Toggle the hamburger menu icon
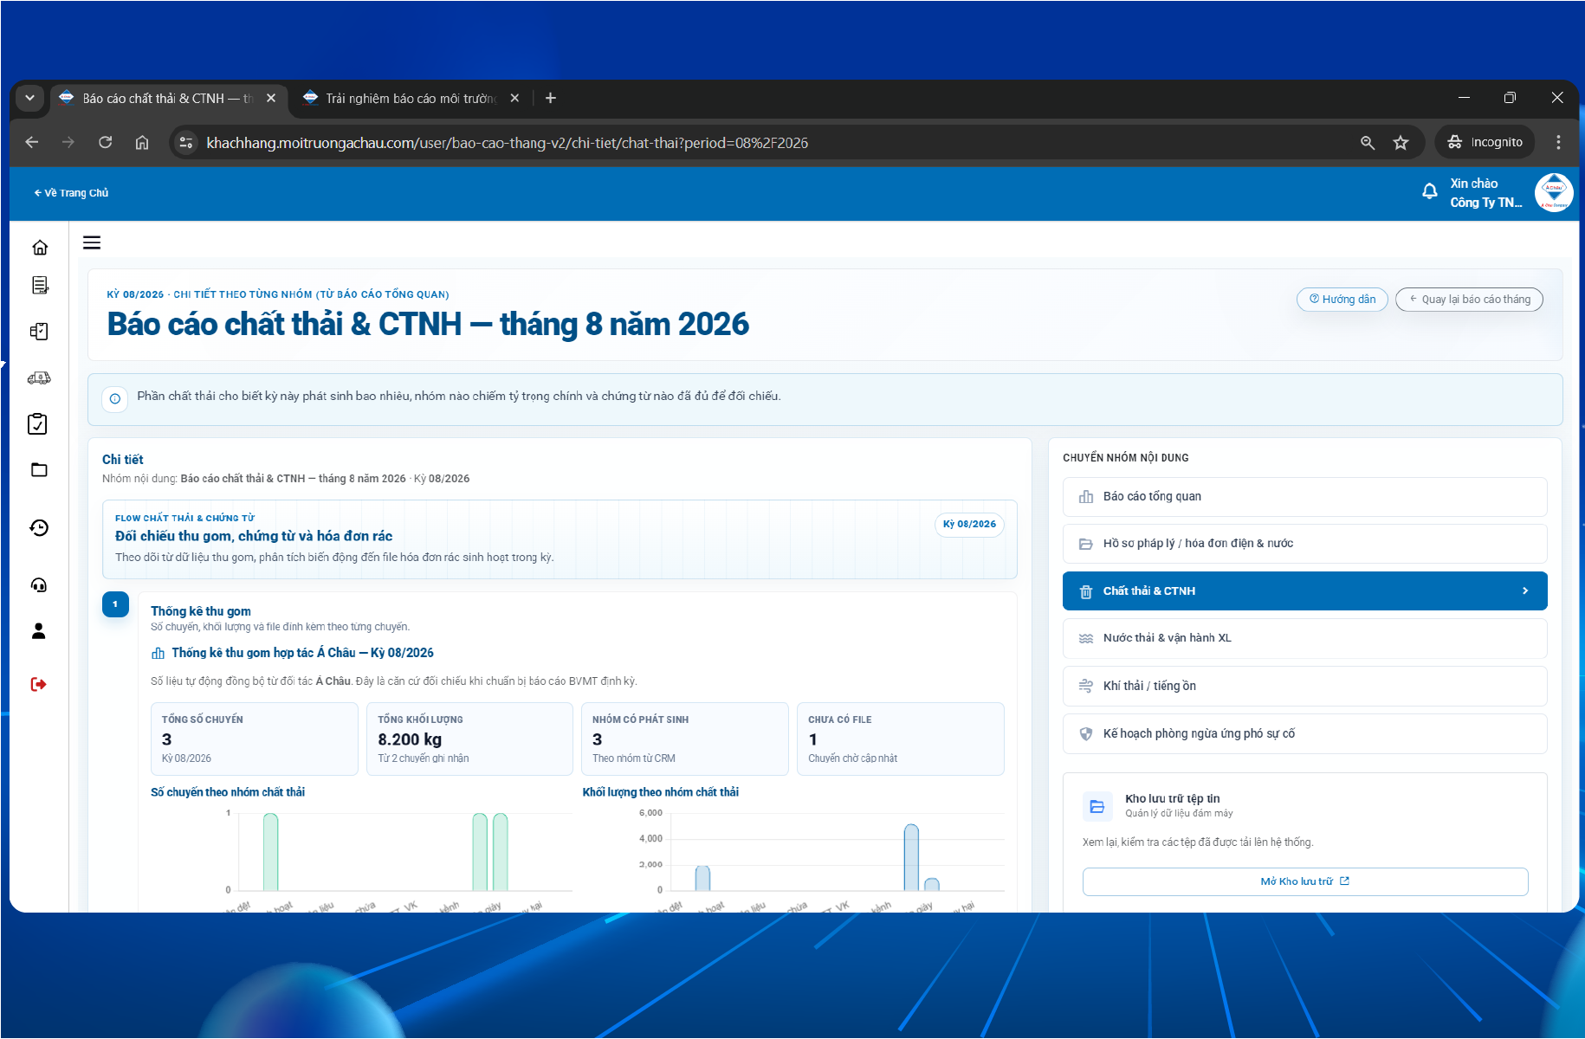Image resolution: width=1585 pixels, height=1039 pixels. coord(92,242)
